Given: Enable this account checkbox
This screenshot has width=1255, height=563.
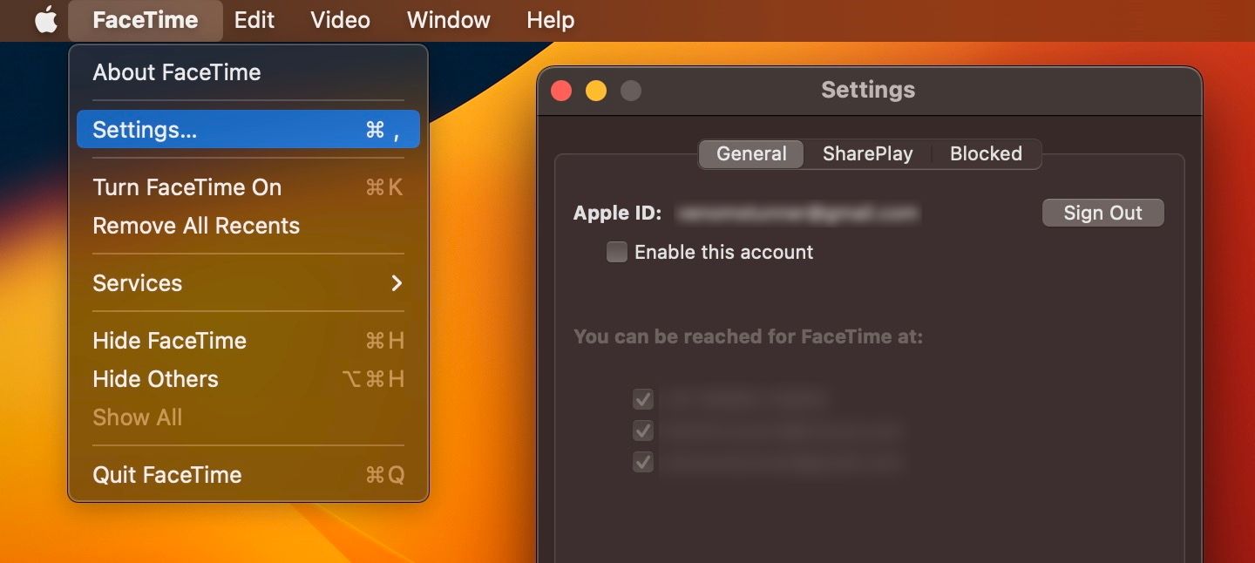Looking at the screenshot, I should (x=616, y=252).
